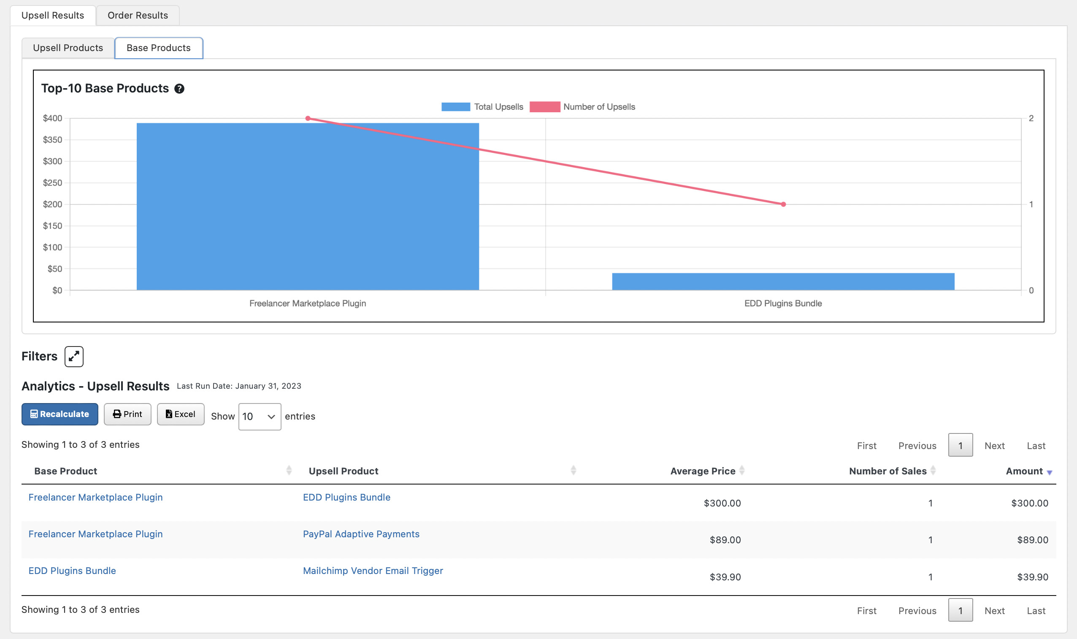Switch to the Order Results tab
This screenshot has height=639, width=1077.
pos(138,16)
